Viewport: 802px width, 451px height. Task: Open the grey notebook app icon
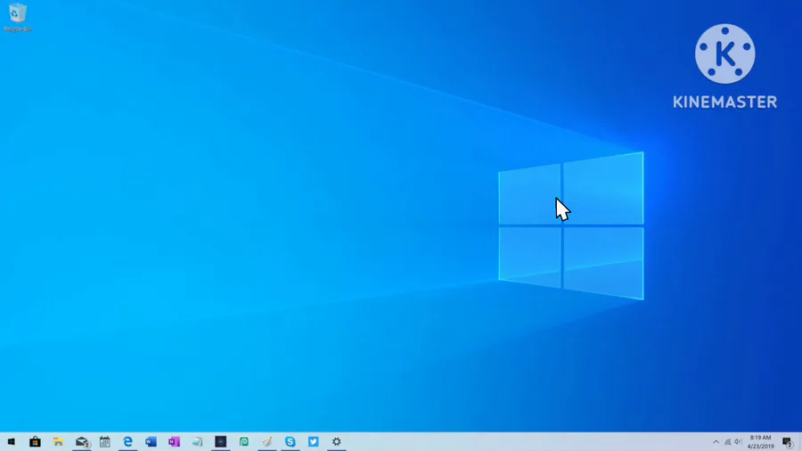point(198,442)
